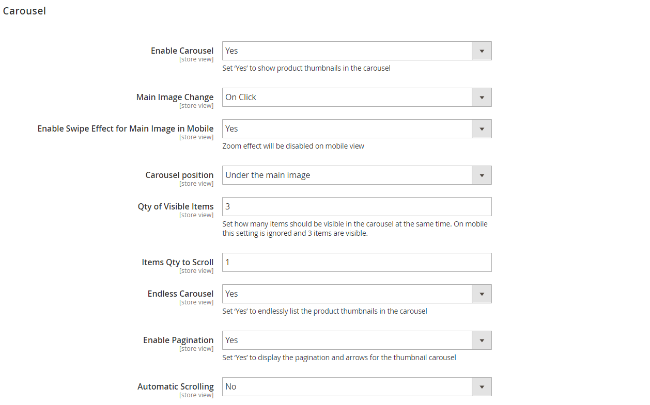Open the Enable Swipe Effect select box

coord(357,129)
